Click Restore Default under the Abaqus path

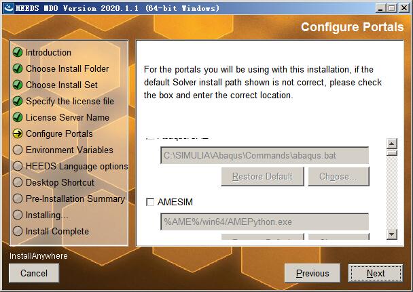[262, 176]
